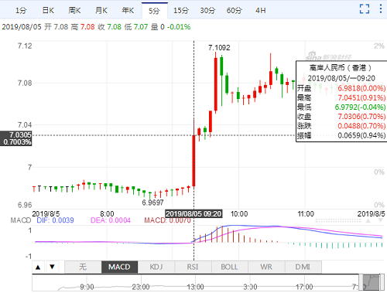Switch to the 30分 timeframe tab
387x293 pixels.
click(x=207, y=11)
